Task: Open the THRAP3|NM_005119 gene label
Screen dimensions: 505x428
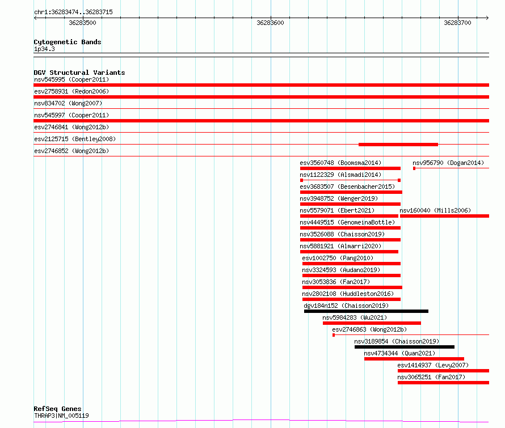Action: [61, 416]
